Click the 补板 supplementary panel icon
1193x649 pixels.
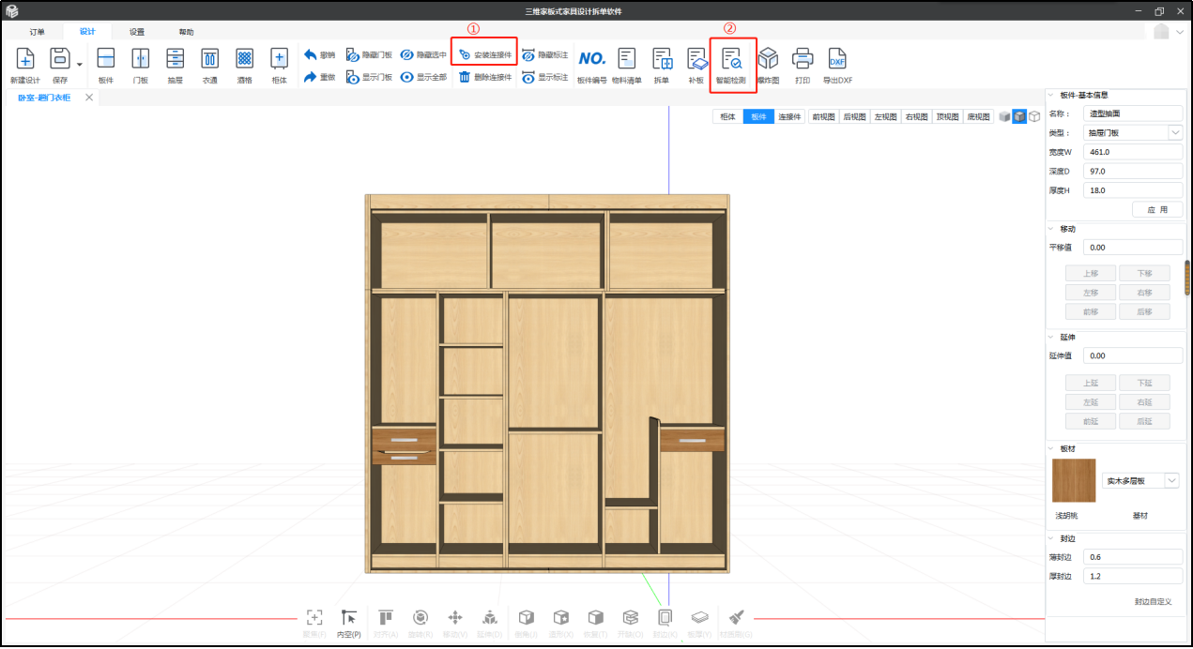click(x=696, y=59)
